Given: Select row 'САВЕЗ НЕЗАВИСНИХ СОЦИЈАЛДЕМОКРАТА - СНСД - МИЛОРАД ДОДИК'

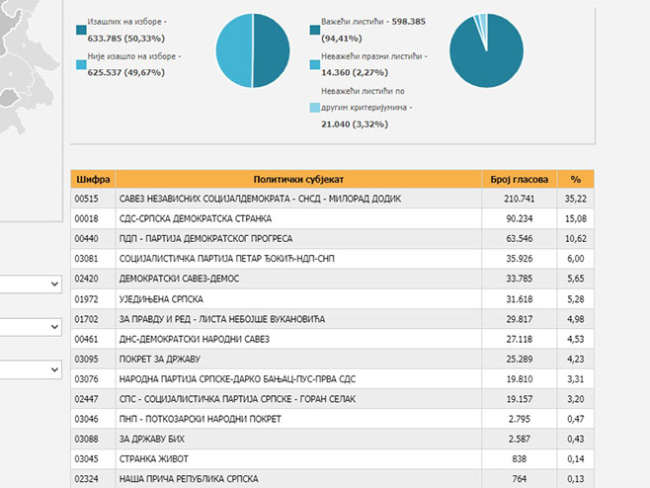Looking at the screenshot, I should (332, 199).
